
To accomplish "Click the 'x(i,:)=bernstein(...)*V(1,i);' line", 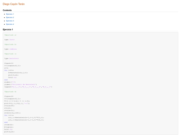I will tap(26, 118).
